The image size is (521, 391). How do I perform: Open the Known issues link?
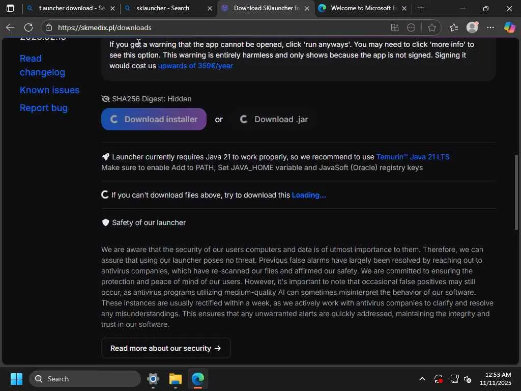tap(49, 90)
